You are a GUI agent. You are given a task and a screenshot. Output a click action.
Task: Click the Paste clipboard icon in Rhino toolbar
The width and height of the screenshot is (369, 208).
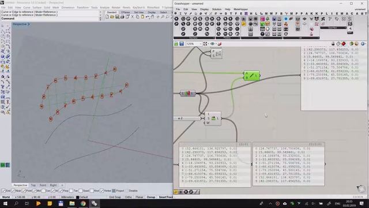(142, 17)
